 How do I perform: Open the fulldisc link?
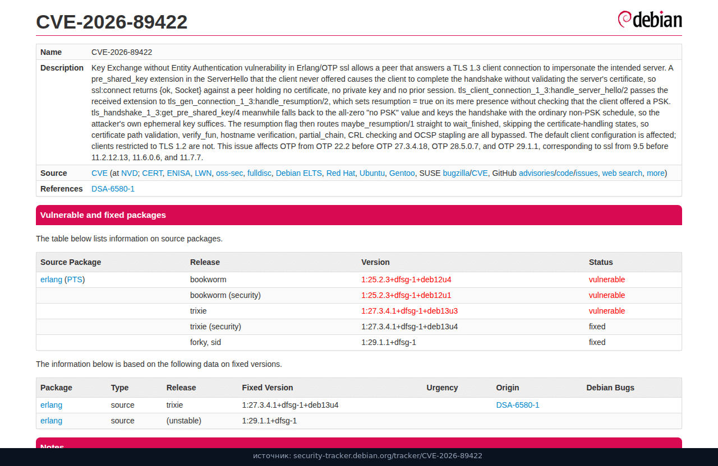tap(259, 173)
